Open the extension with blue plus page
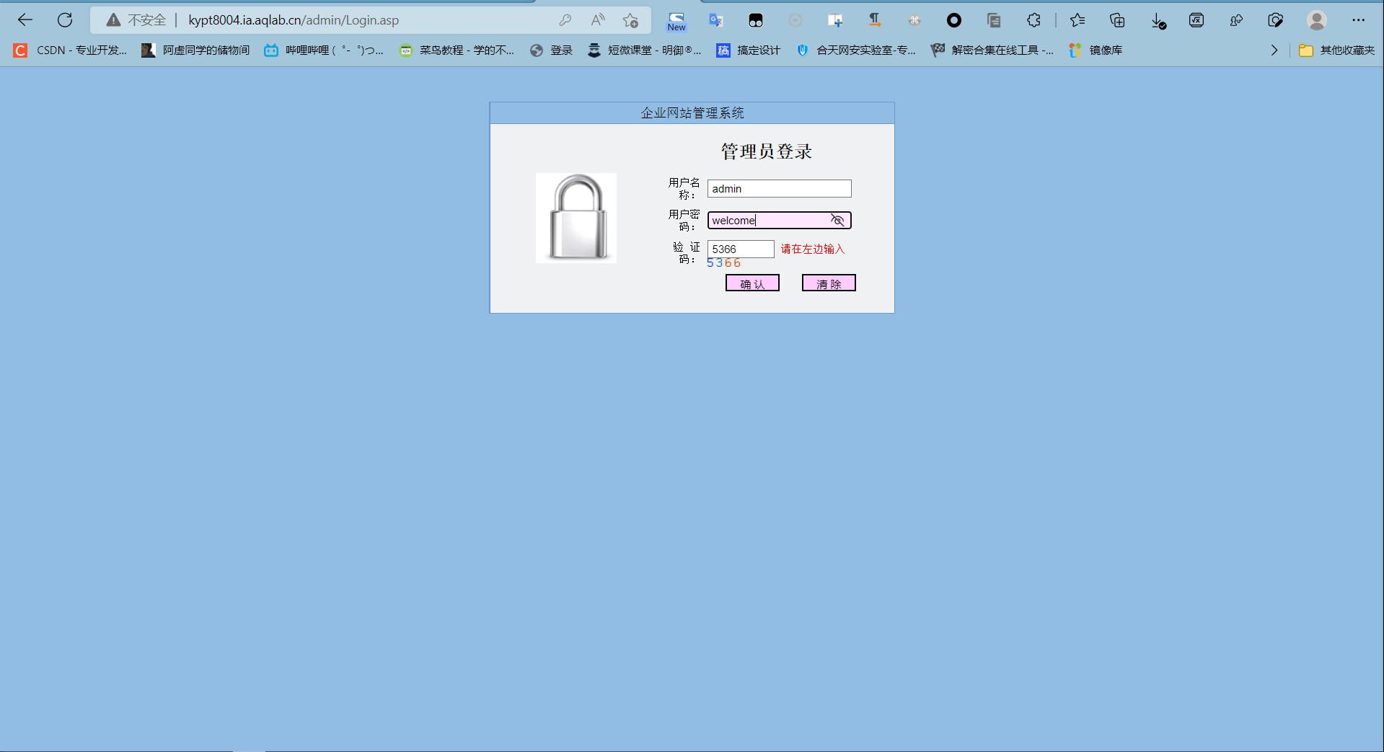The height and width of the screenshot is (752, 1384). (835, 20)
